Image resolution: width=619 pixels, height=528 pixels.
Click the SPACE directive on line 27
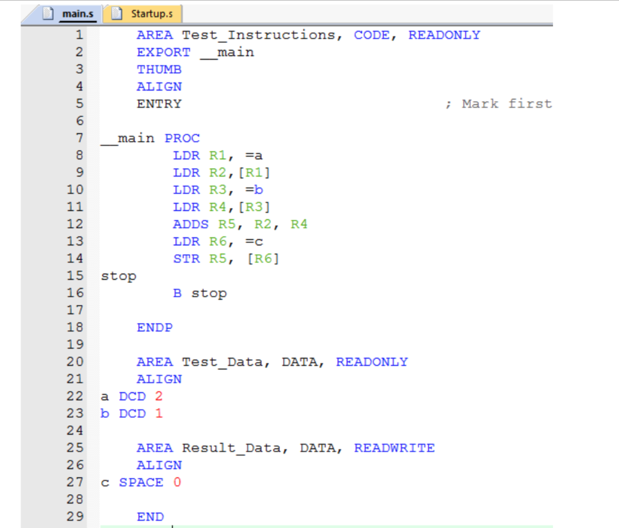140,482
